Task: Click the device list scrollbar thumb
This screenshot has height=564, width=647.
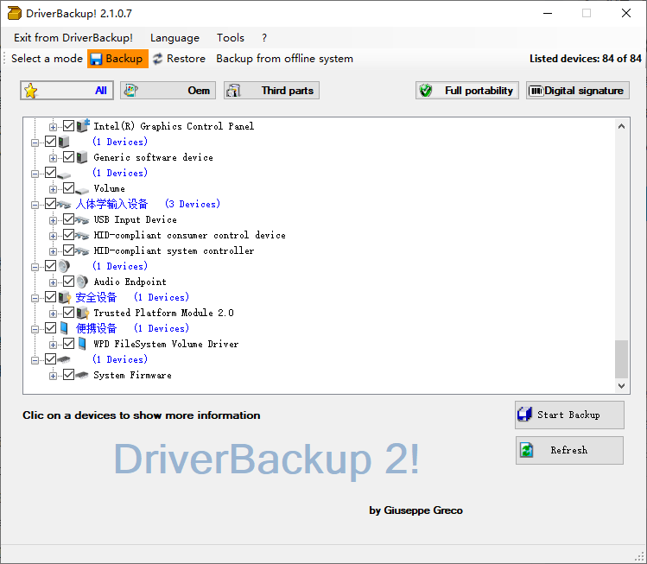Action: tap(621, 359)
